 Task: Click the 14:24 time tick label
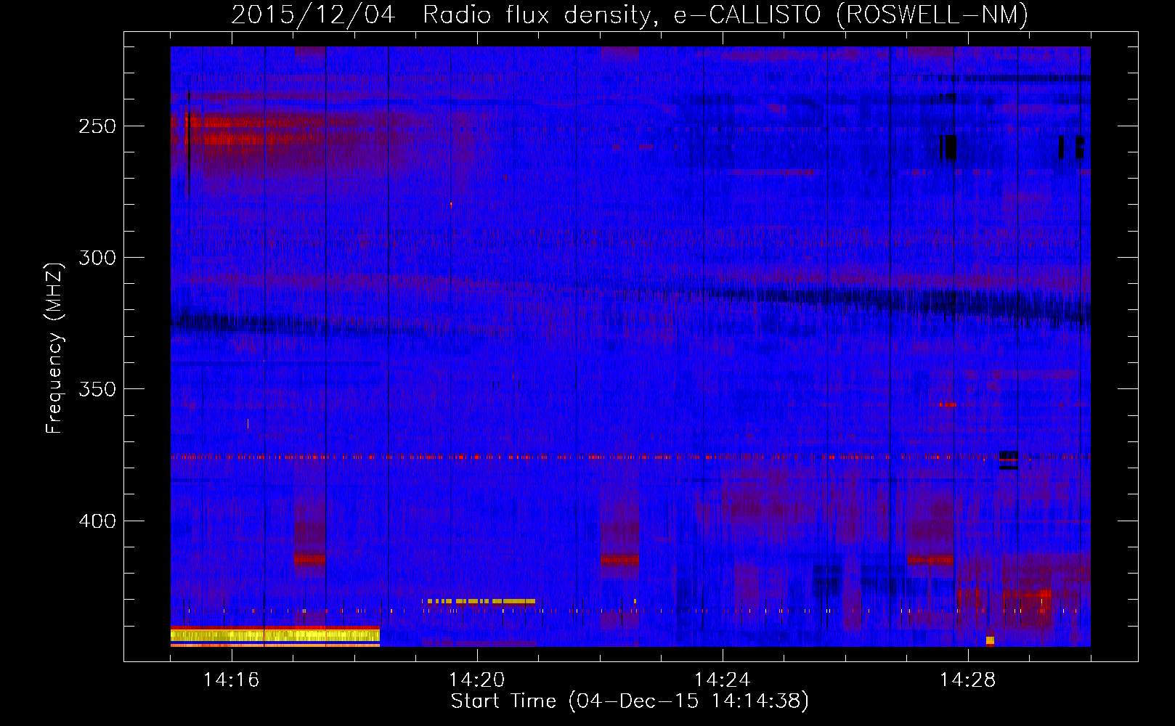pos(723,680)
